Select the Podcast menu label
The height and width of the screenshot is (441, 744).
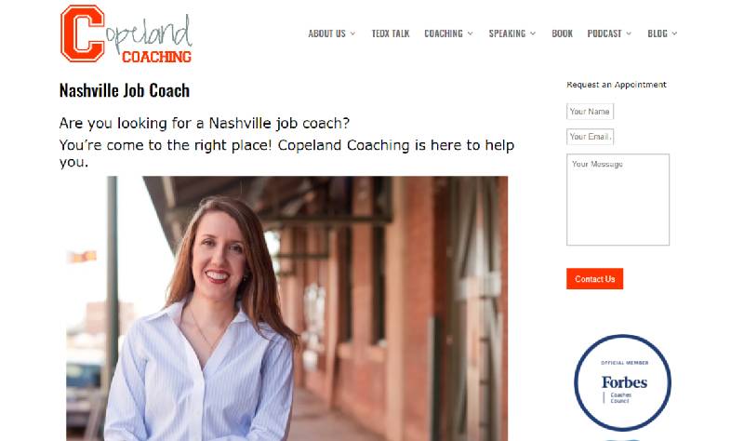point(604,33)
